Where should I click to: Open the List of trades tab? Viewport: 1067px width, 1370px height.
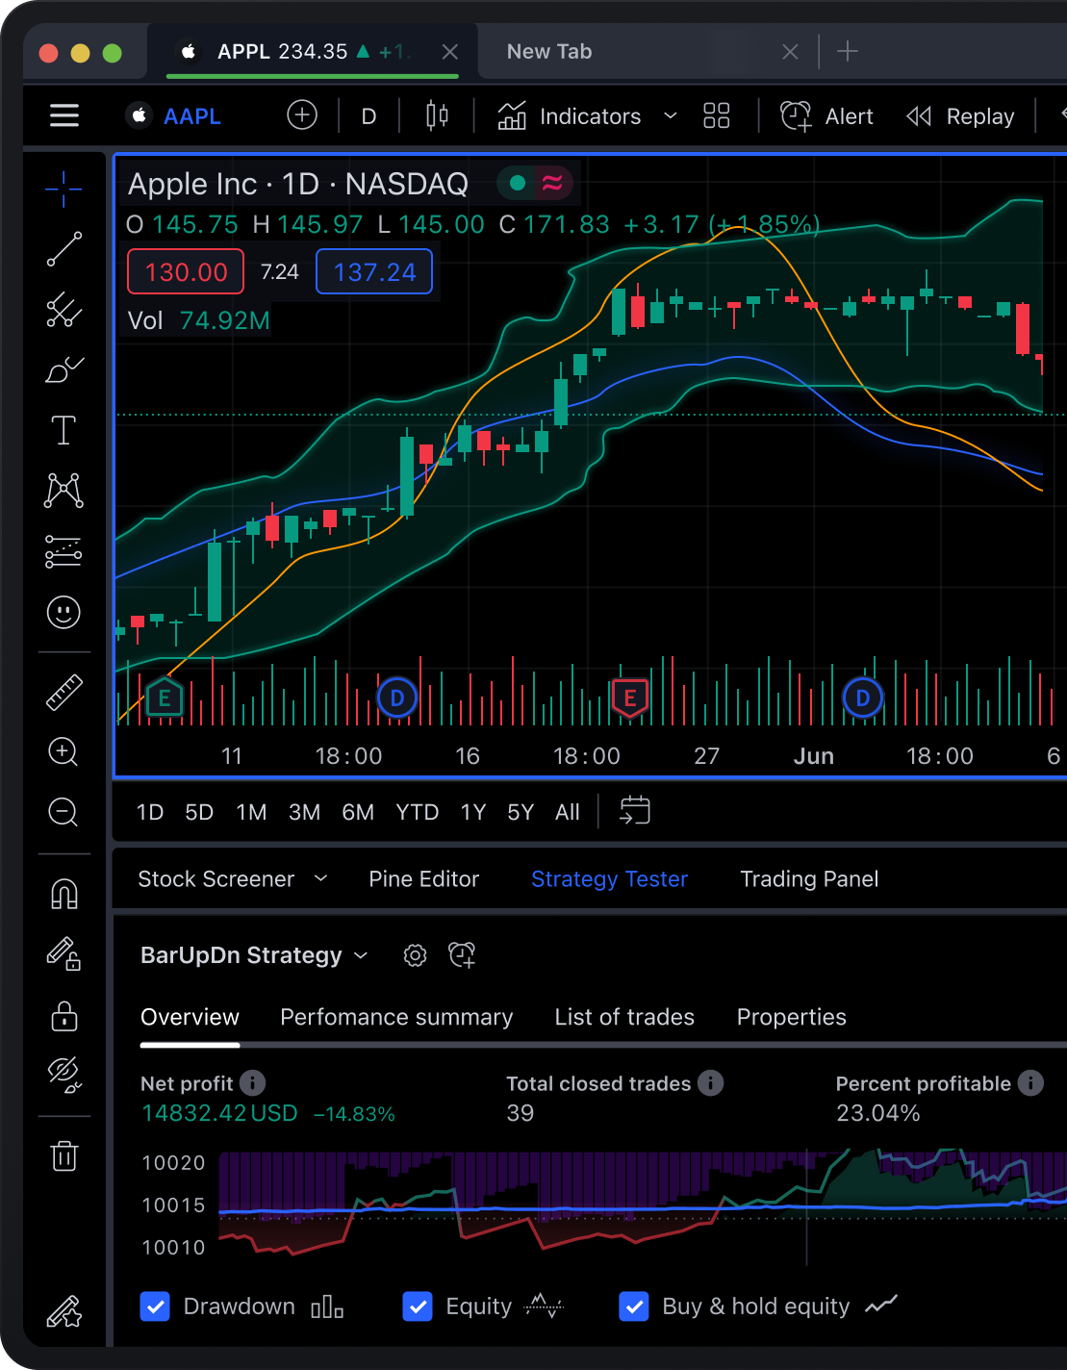tap(624, 1017)
